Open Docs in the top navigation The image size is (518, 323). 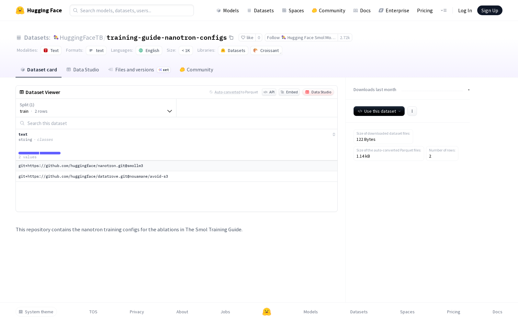click(362, 10)
